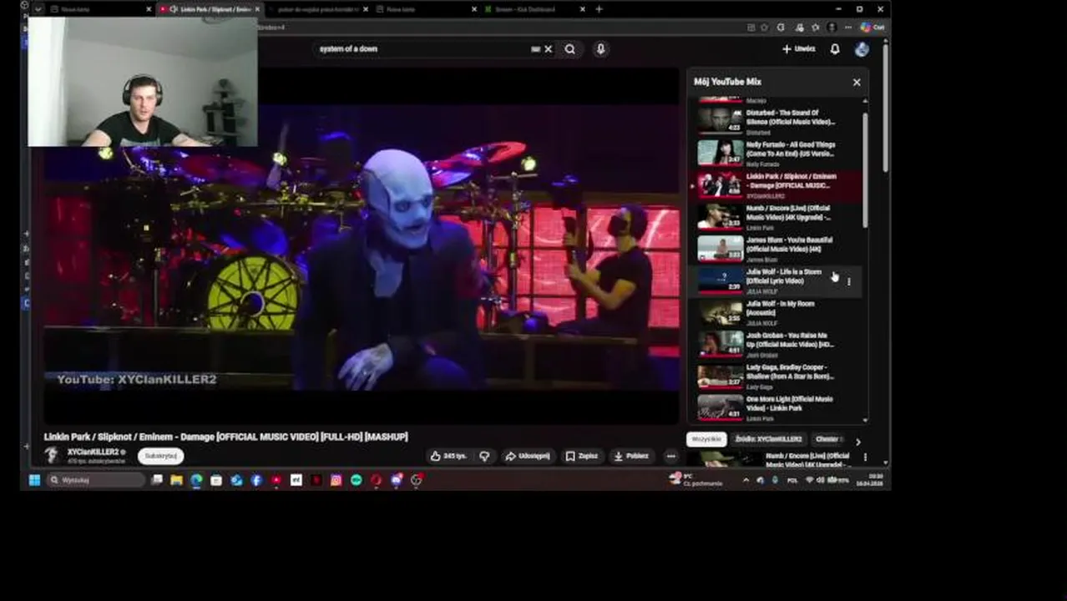Play One More Light - Linkin Park

click(x=776, y=407)
